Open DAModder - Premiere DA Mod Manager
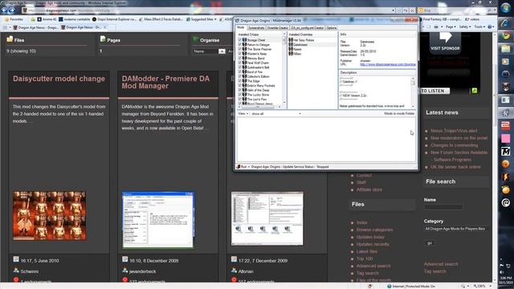 point(165,82)
